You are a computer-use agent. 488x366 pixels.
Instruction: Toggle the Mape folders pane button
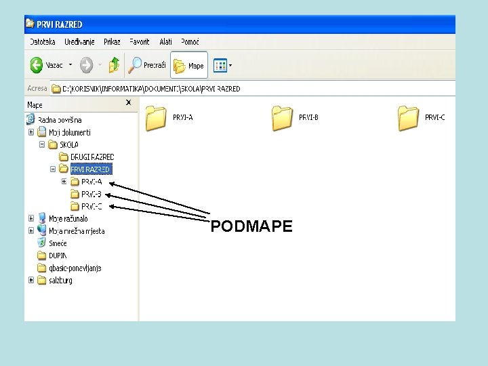click(x=189, y=65)
